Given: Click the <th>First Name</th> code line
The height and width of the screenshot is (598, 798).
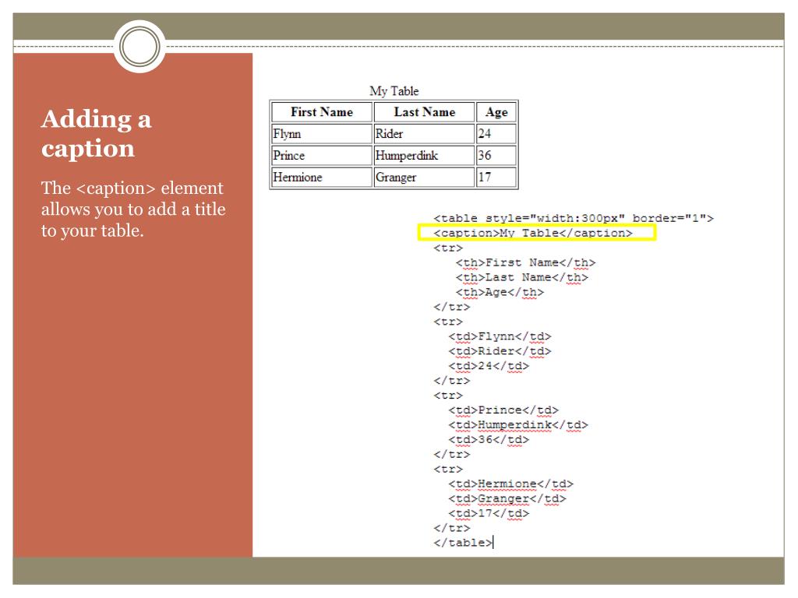Looking at the screenshot, I should (525, 262).
